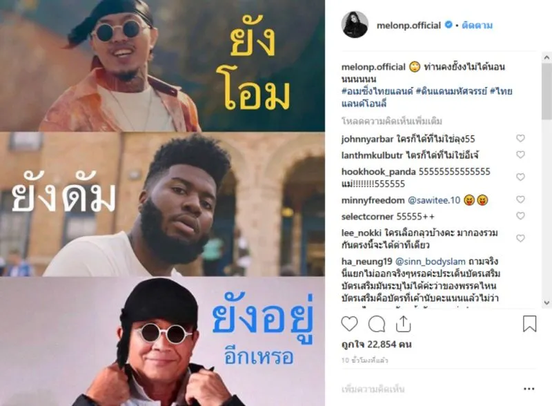
Task: Open the three-dot more options menu
Action: [529, 389]
